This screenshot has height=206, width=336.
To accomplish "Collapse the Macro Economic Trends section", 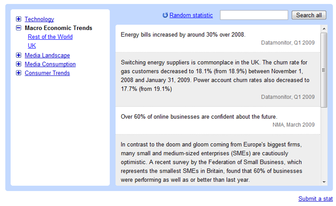I will [19, 28].
